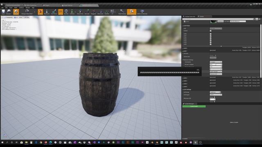This screenshot has height=147, width=262.
Task: Toggle the Default checkbox above Screen Size
Action: 216,56
